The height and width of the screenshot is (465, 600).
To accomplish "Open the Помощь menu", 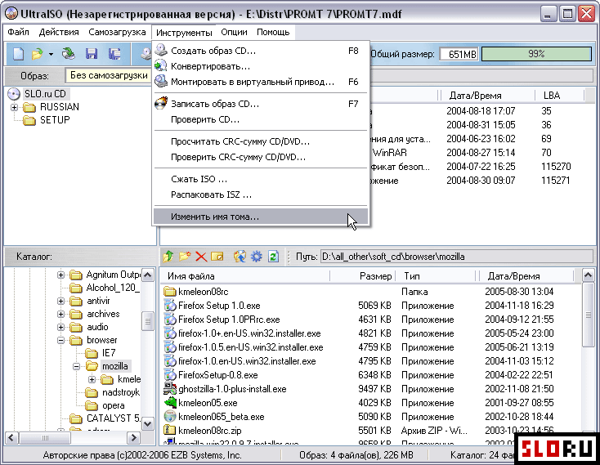I will 273,32.
